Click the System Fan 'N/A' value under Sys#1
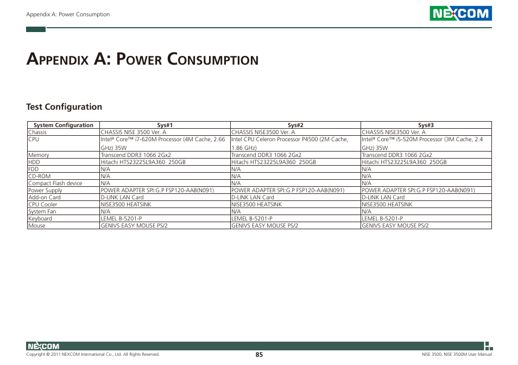This screenshot has height=365, width=518. click(105, 211)
